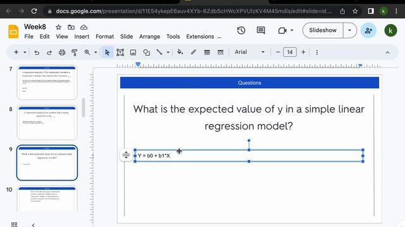
Task: Select the Text box tool
Action: 120,52
